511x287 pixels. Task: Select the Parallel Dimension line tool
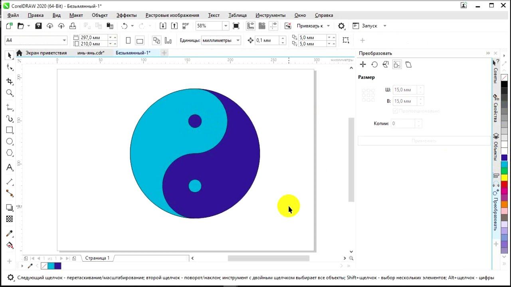pyautogui.click(x=10, y=181)
